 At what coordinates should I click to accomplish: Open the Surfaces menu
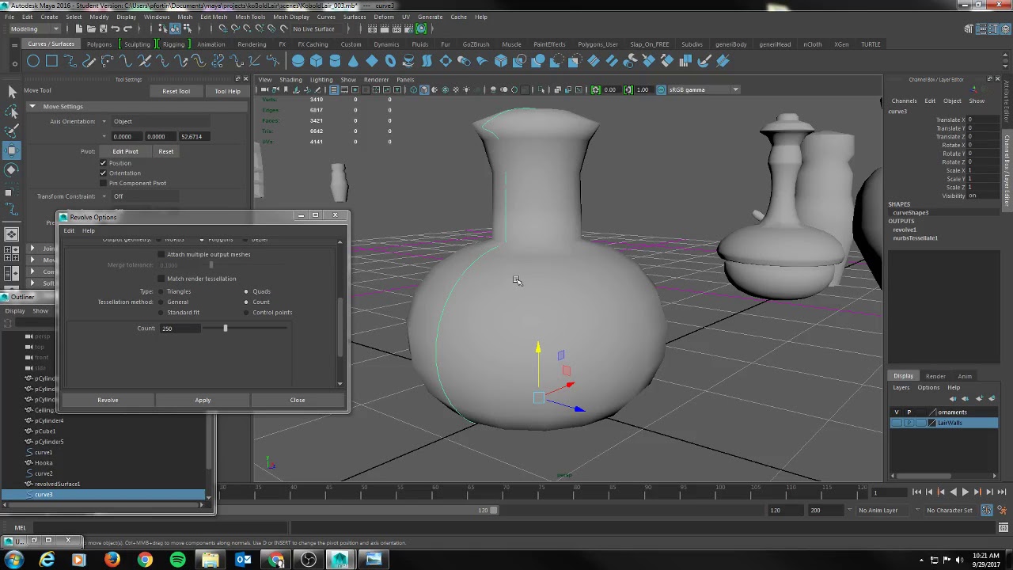tap(355, 17)
